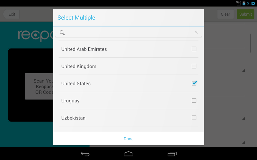
Task: Tap the 3G signal icon
Action: 238,3
